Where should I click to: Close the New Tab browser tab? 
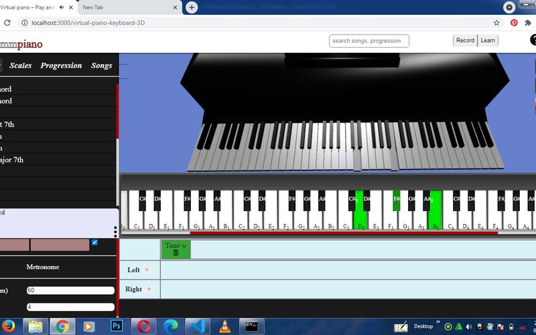tap(175, 7)
